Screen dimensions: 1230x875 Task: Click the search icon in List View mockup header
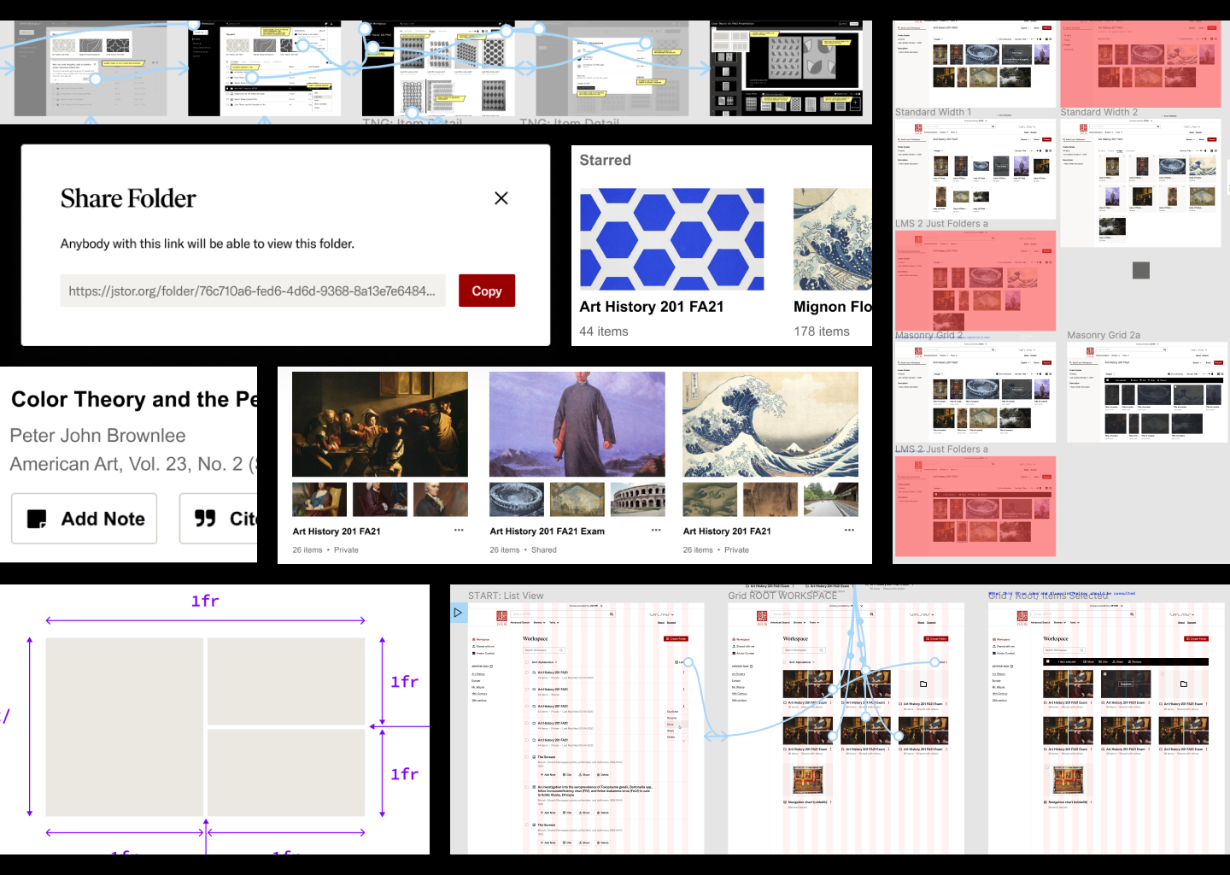pos(612,614)
